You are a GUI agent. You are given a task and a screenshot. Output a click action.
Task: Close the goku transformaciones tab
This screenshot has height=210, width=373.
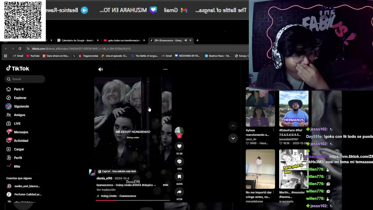(x=144, y=40)
